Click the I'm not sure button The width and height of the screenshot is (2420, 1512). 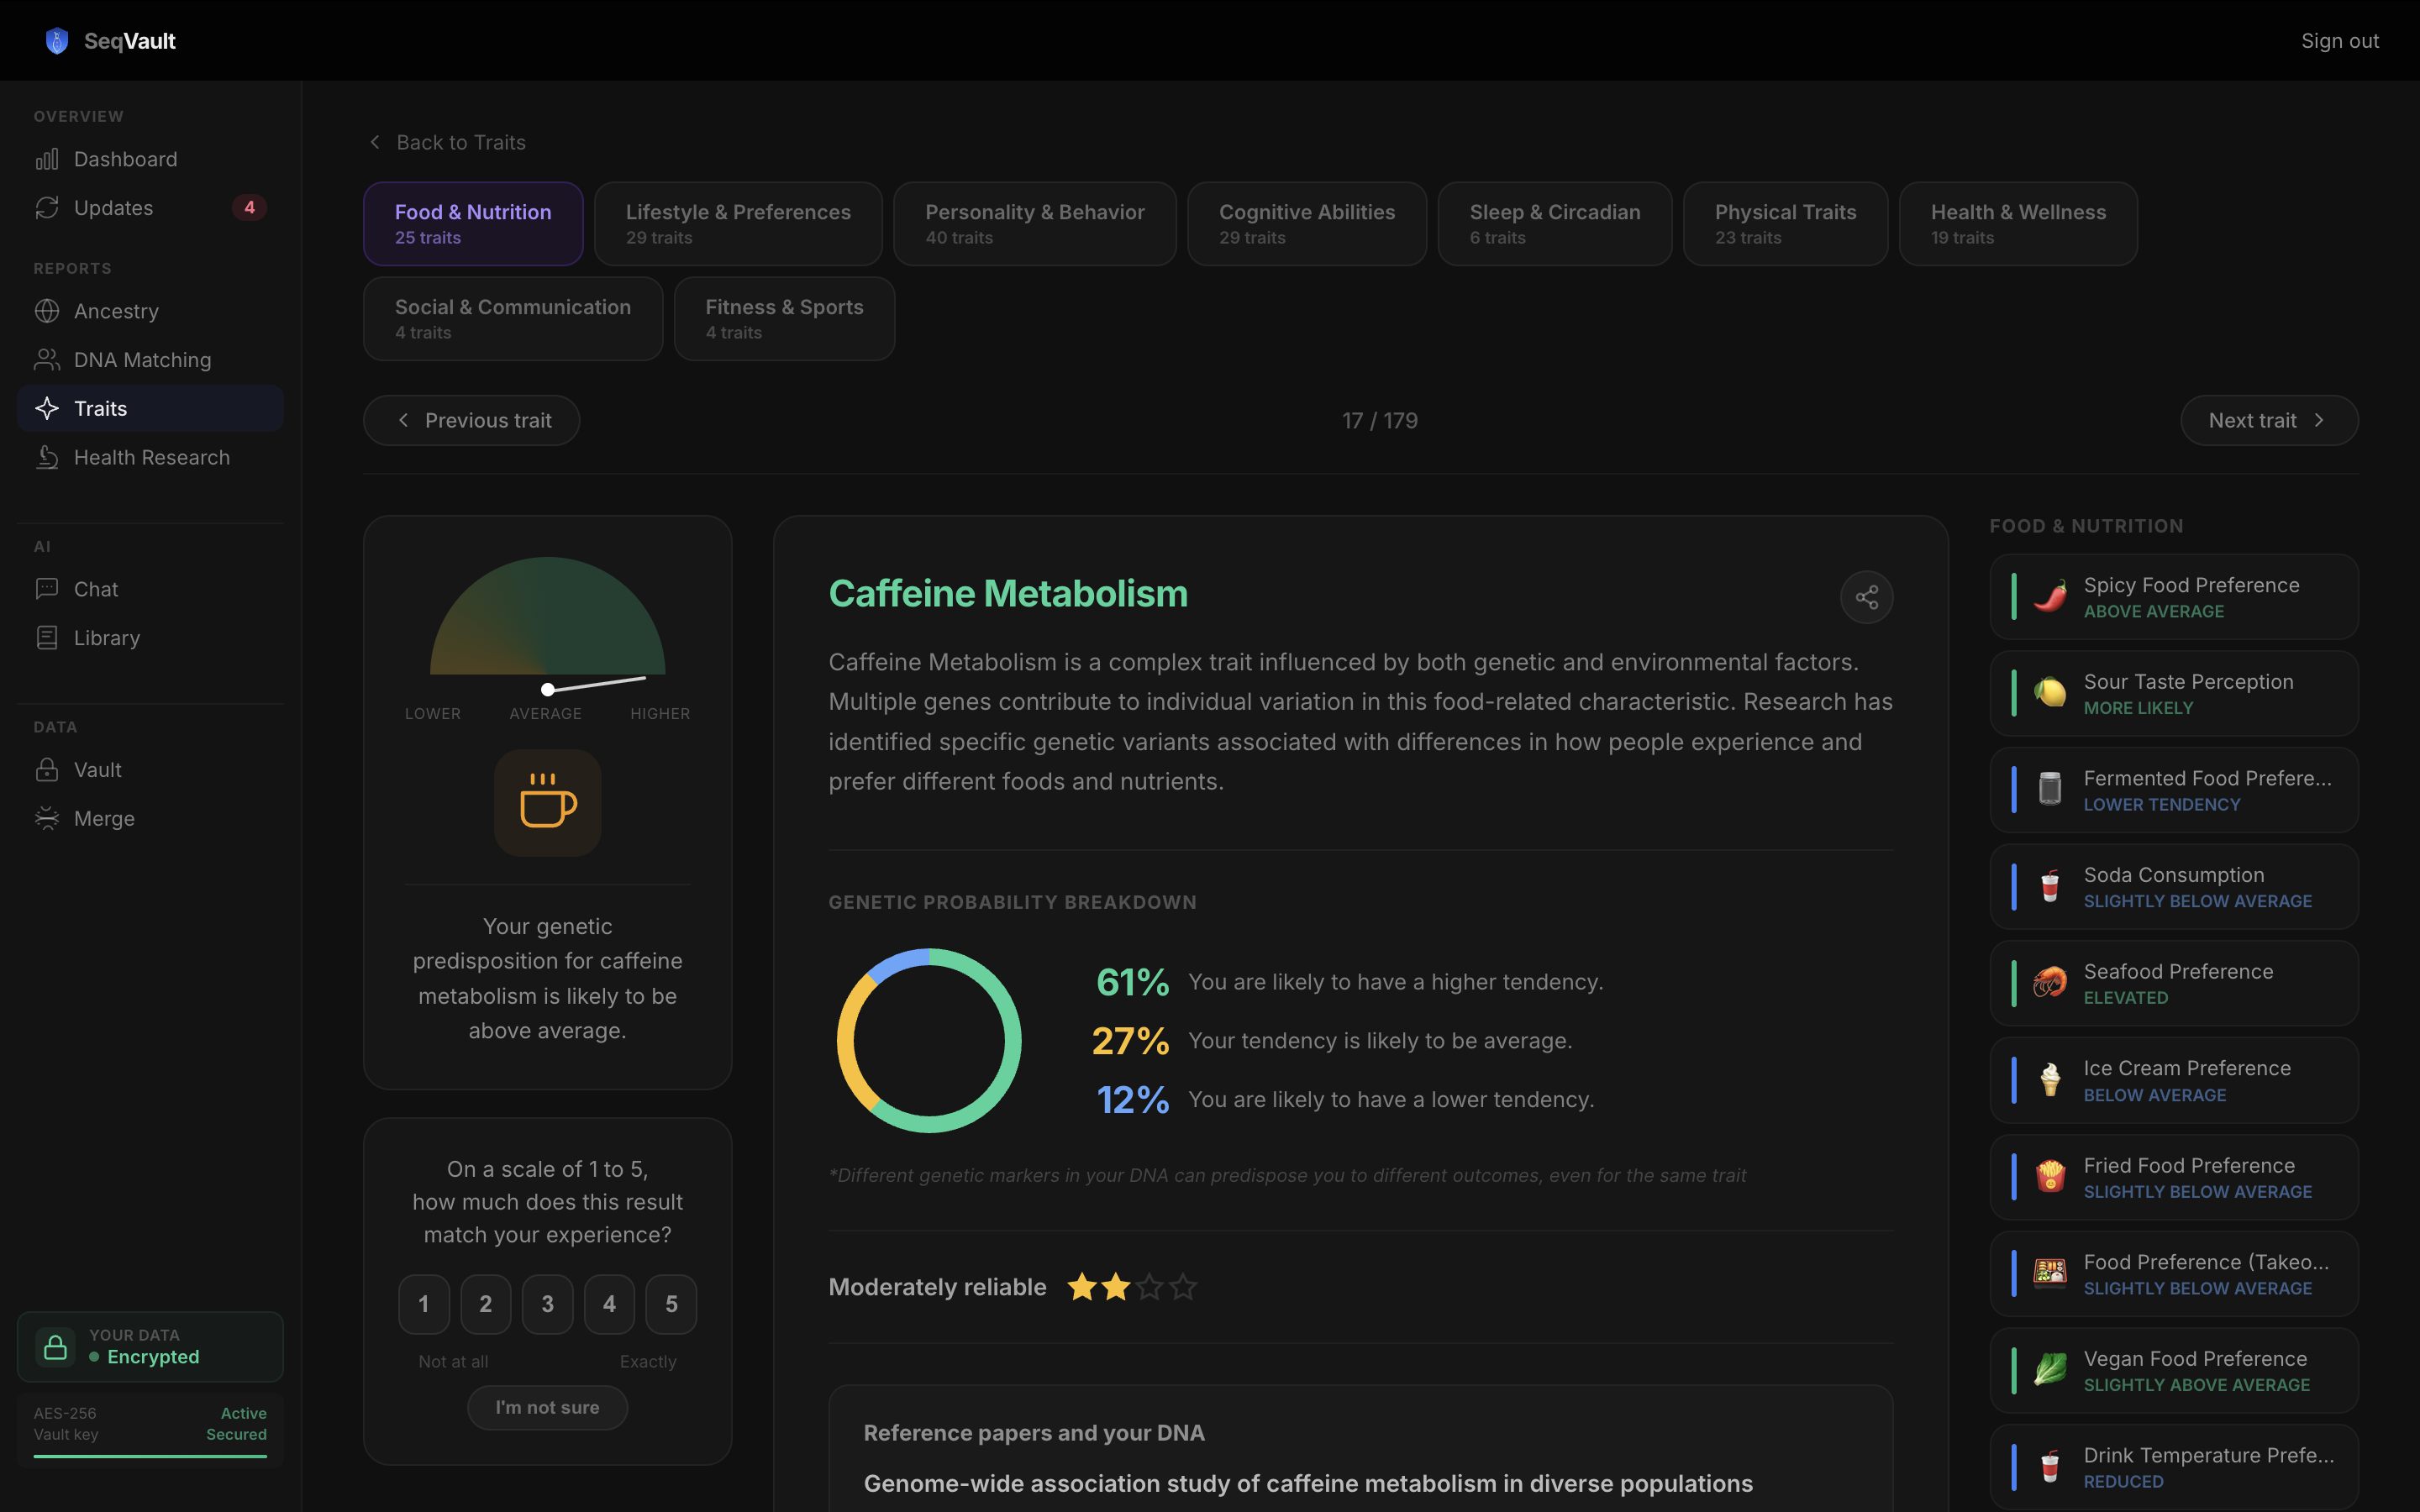click(x=547, y=1407)
